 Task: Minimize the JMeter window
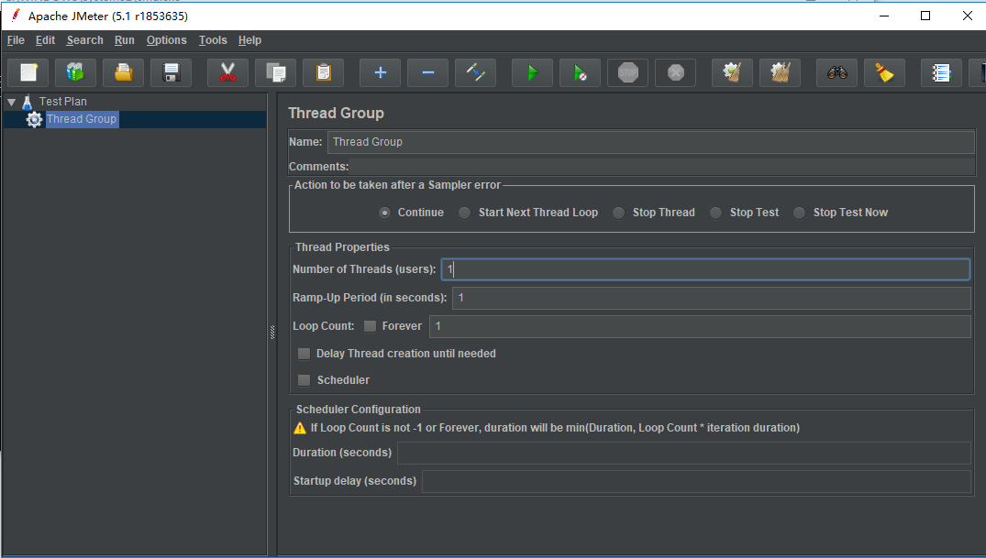pyautogui.click(x=884, y=16)
